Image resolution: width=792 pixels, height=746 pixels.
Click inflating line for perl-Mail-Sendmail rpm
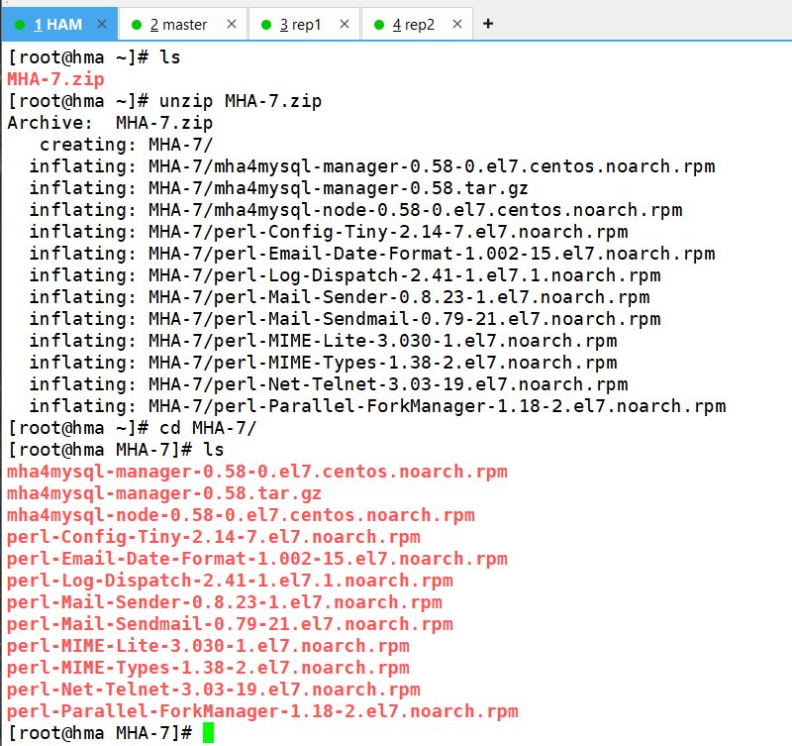[x=345, y=319]
